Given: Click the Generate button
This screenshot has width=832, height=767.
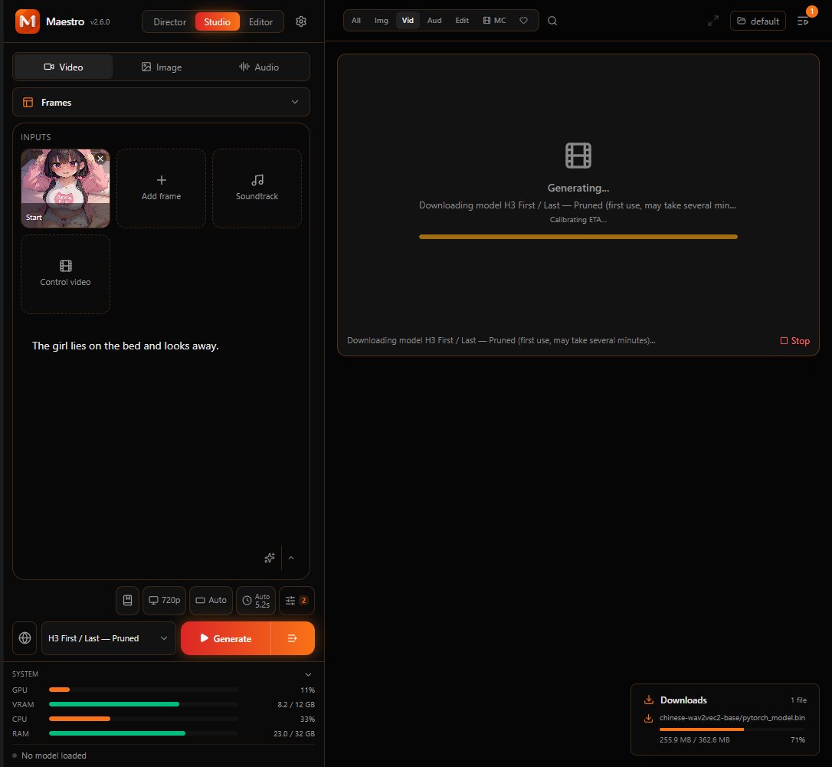Looking at the screenshot, I should 226,638.
